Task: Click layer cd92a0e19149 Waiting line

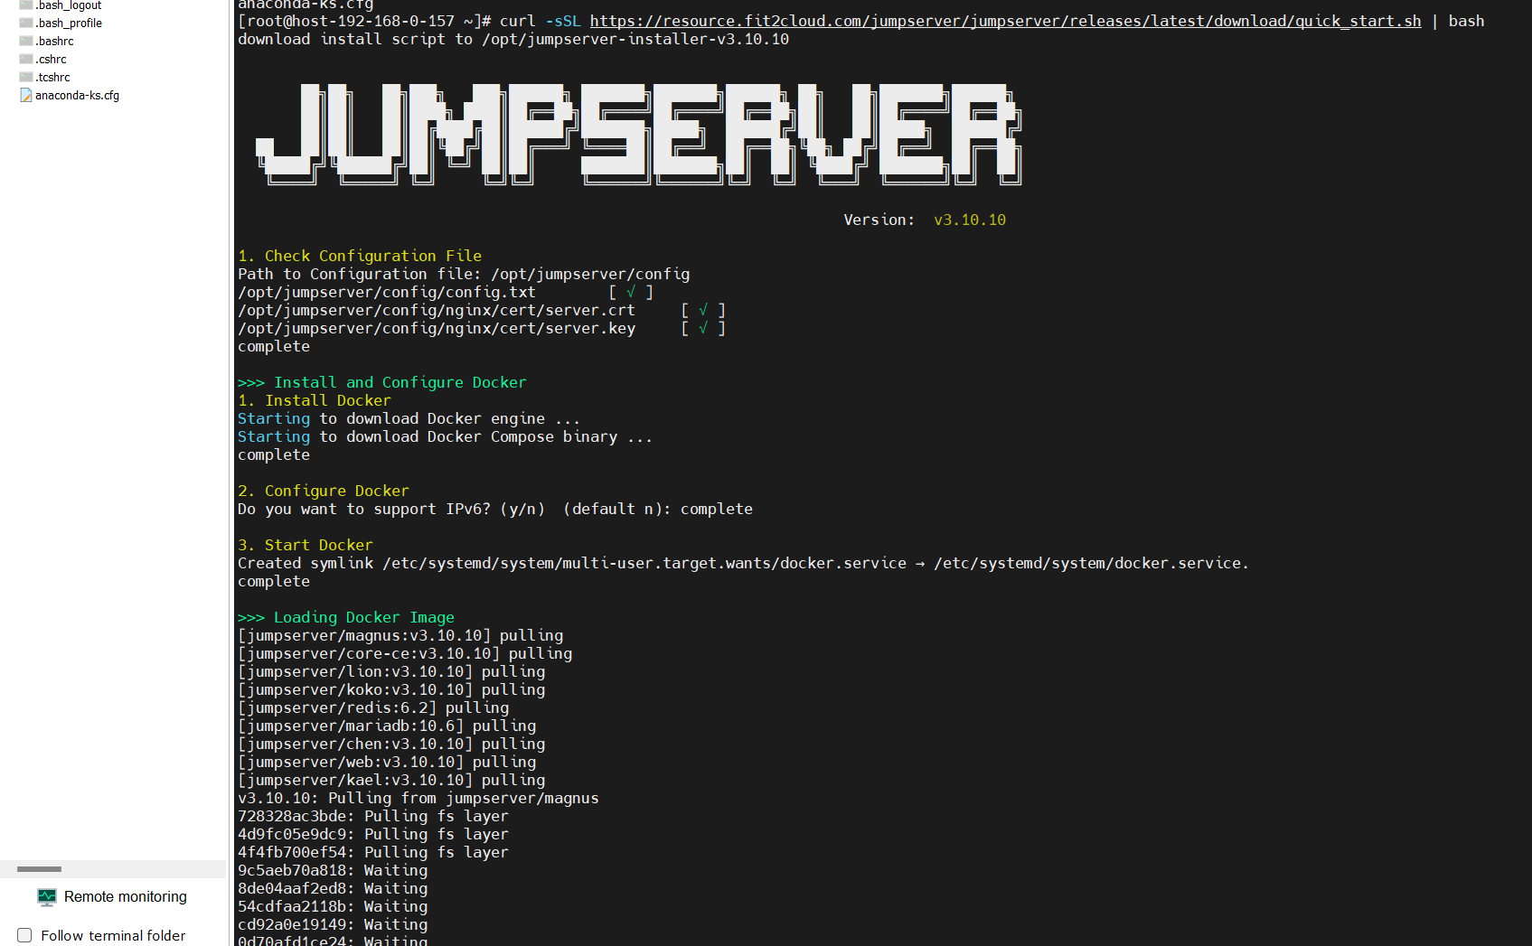Action: coord(333,924)
